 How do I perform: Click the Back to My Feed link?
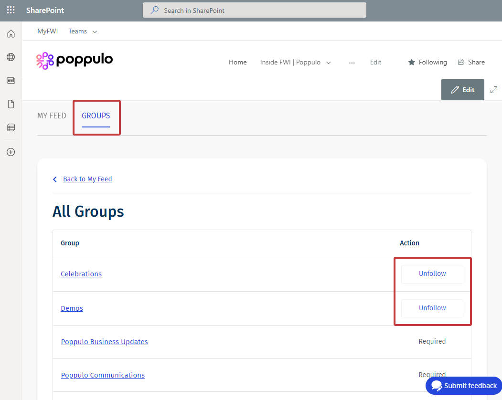pos(87,179)
